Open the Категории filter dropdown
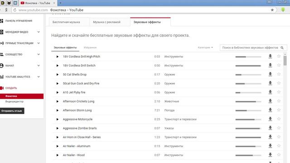Screen dimensions: 290x163 tap(205, 48)
